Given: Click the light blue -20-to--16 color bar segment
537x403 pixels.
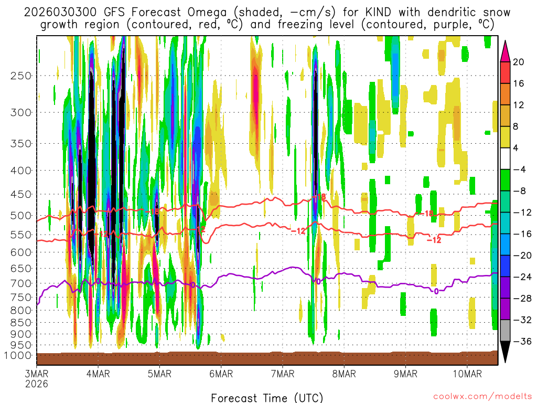Looking at the screenshot, I should [x=505, y=245].
